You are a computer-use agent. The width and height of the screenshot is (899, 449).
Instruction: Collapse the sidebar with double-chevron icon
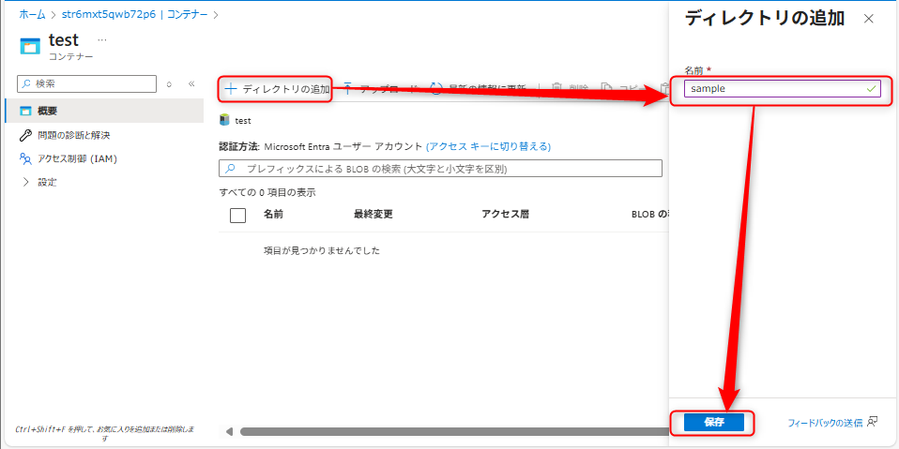192,83
